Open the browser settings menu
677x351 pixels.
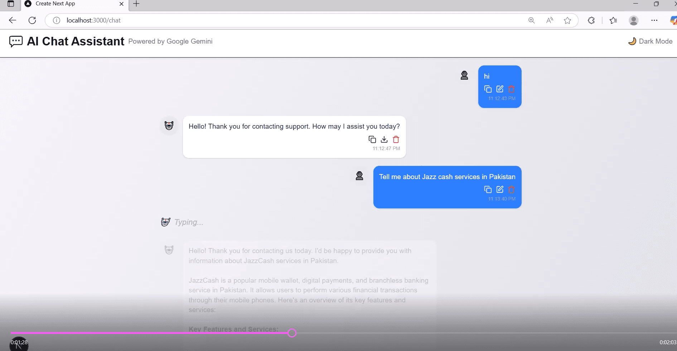[x=655, y=20]
